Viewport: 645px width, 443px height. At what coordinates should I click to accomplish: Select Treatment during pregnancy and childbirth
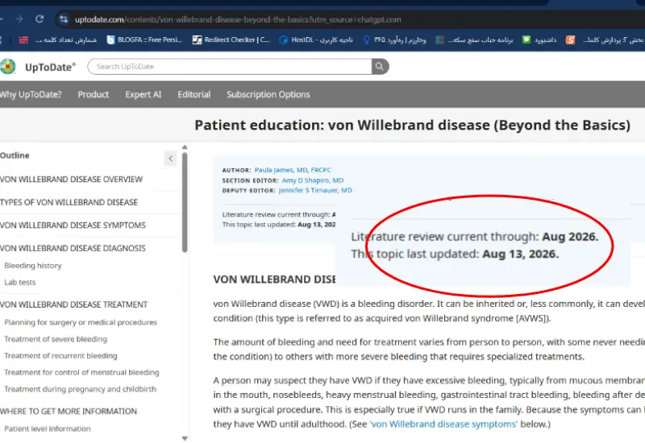click(80, 389)
